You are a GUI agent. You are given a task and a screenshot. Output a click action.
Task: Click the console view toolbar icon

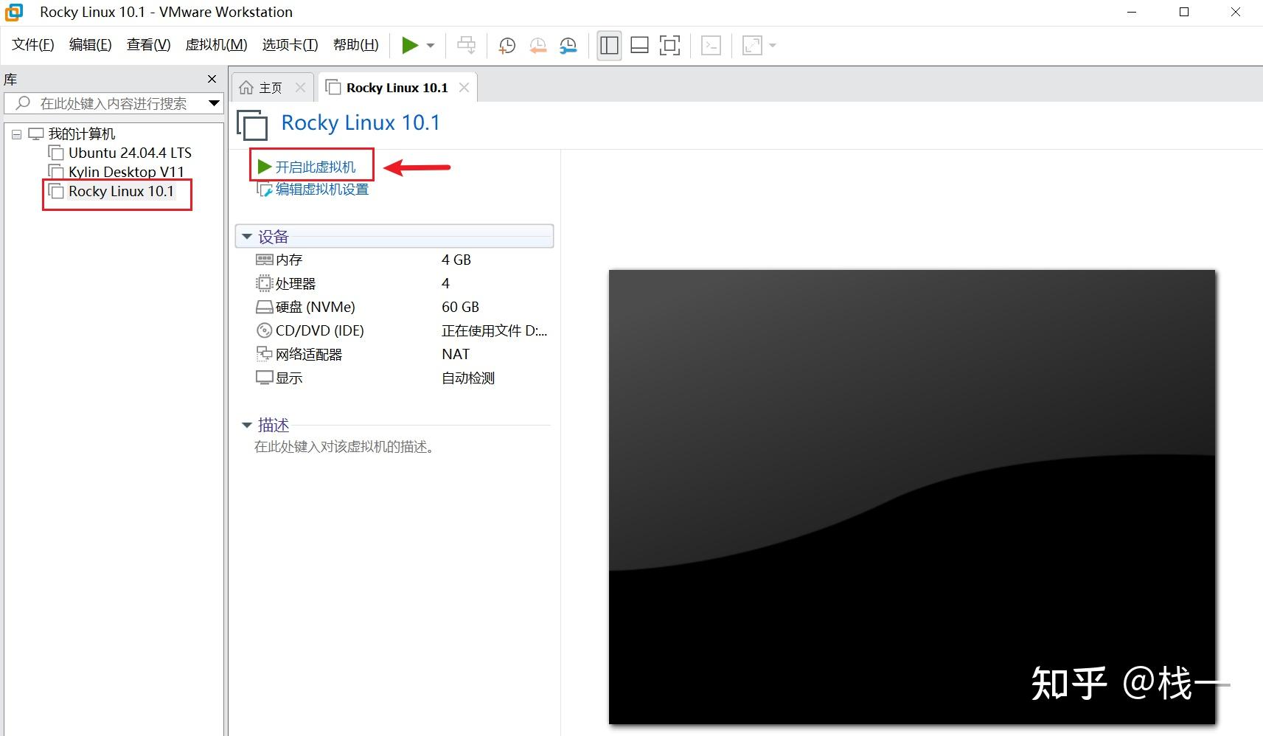click(x=711, y=46)
